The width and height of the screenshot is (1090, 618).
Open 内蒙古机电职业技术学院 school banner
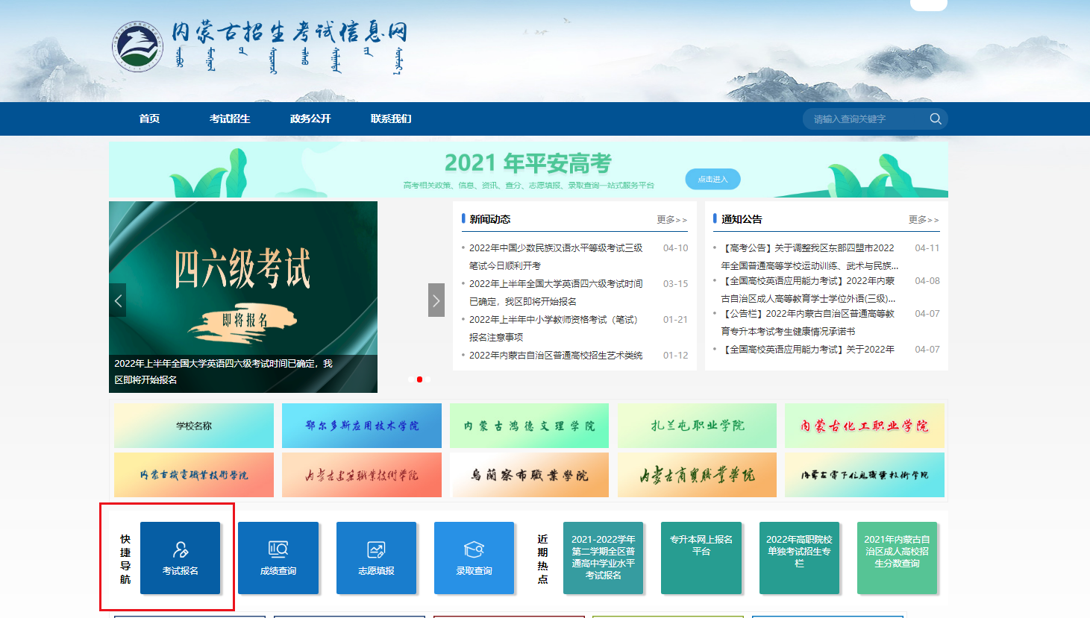click(x=194, y=475)
